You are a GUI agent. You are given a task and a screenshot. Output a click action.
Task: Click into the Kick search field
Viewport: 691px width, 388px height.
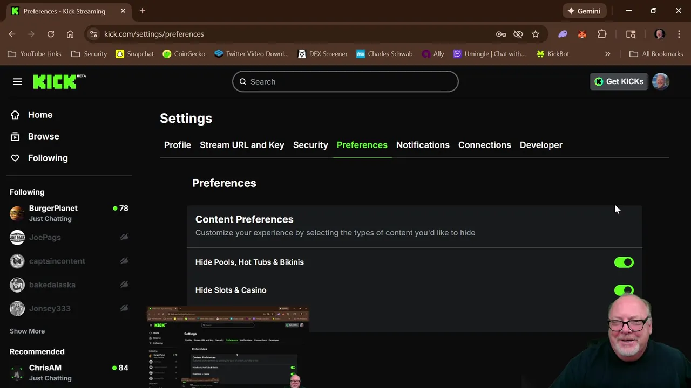coord(345,82)
